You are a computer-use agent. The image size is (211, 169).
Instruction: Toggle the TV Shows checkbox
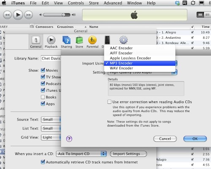click(x=43, y=77)
